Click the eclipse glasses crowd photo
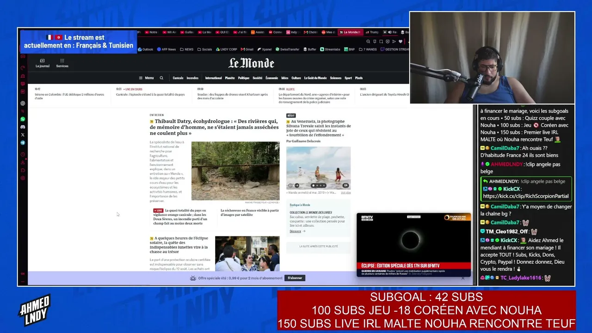The image size is (592, 333). [x=247, y=253]
